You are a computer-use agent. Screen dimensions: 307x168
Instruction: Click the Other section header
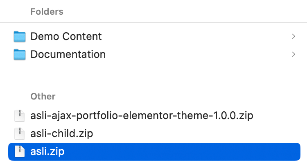[43, 97]
